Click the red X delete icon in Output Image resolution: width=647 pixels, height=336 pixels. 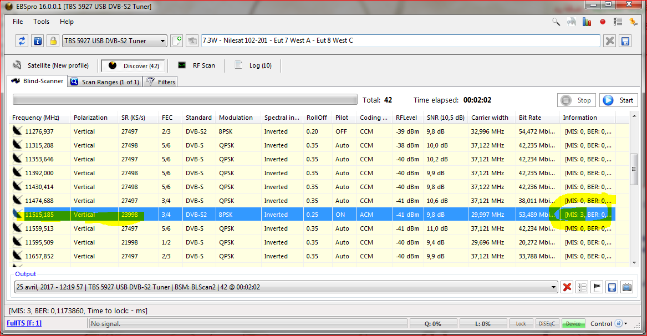(567, 287)
